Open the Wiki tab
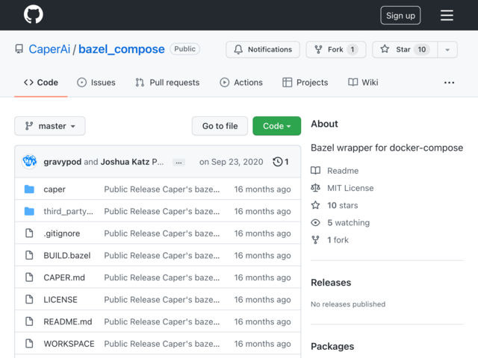This screenshot has height=358, width=478. 363,83
